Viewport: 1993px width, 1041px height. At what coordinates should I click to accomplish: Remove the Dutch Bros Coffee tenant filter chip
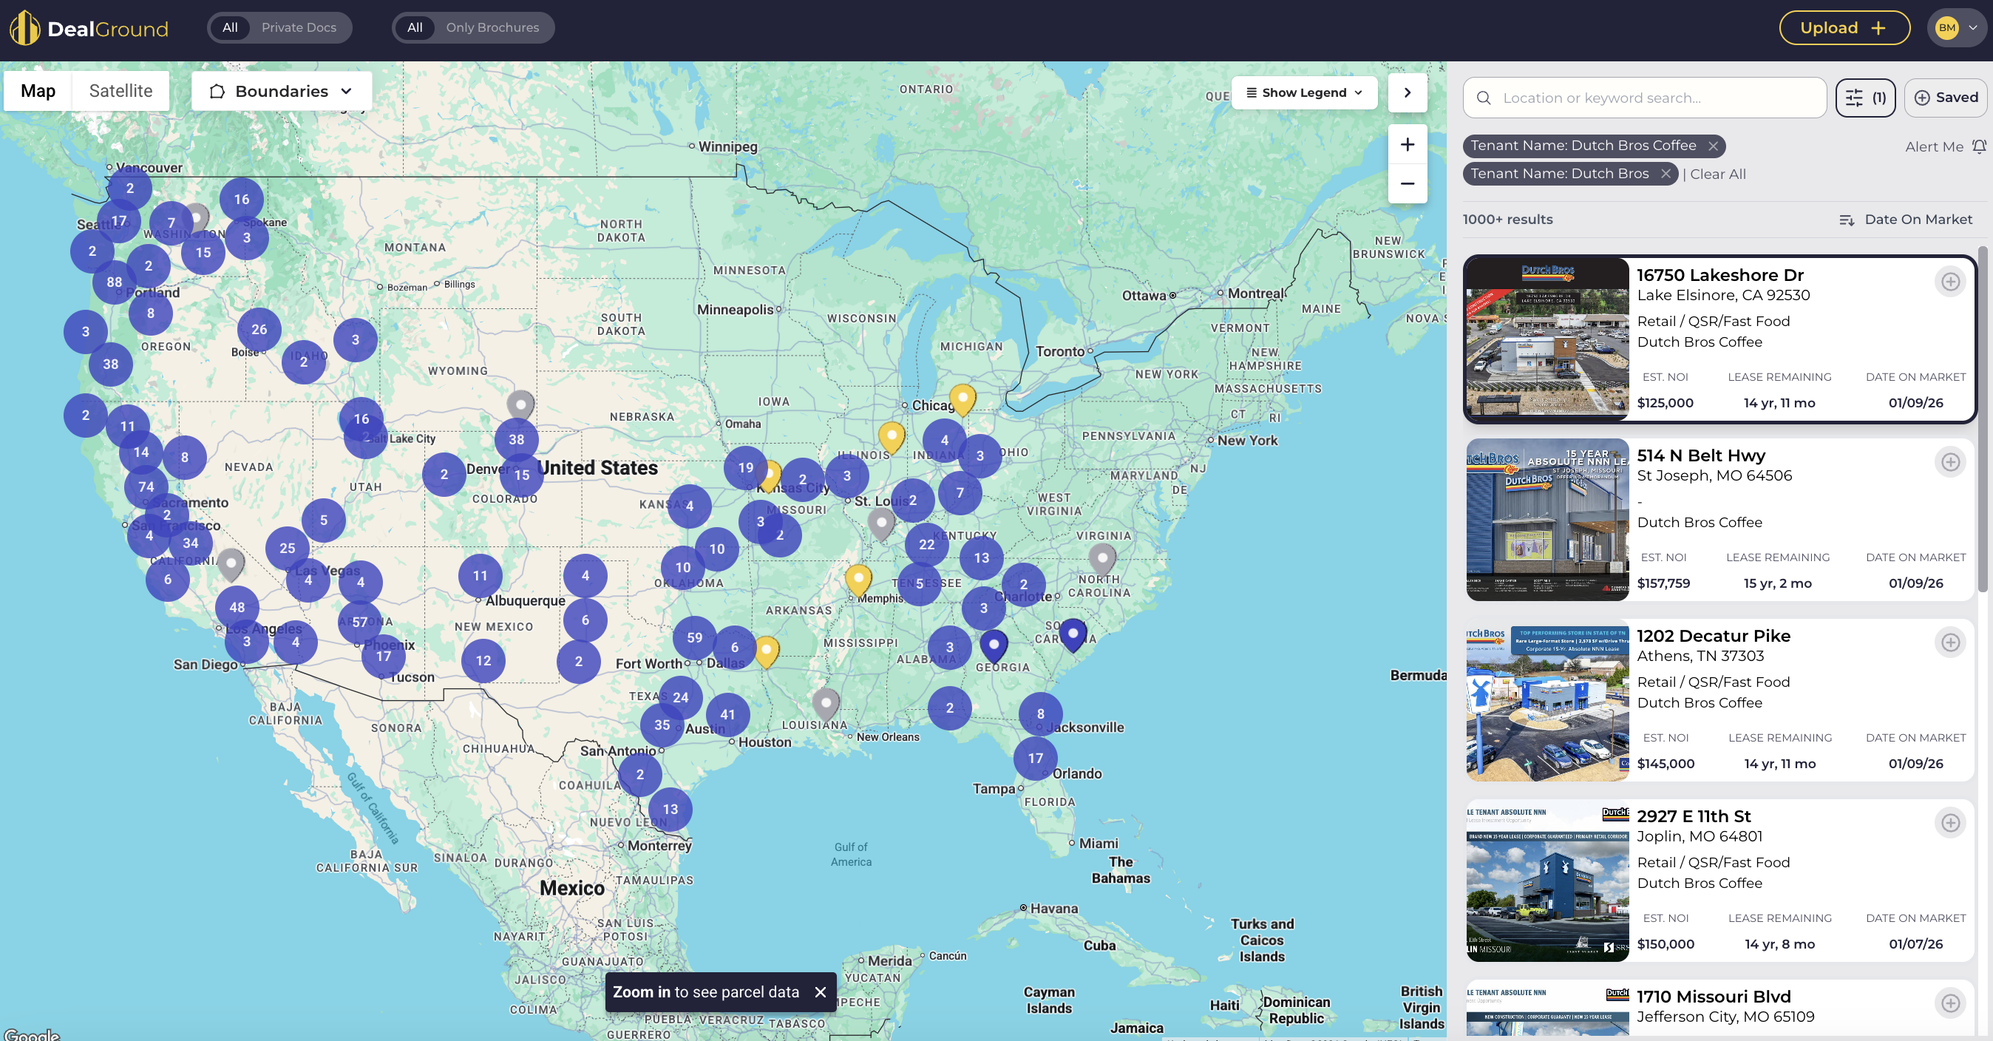[x=1713, y=146]
